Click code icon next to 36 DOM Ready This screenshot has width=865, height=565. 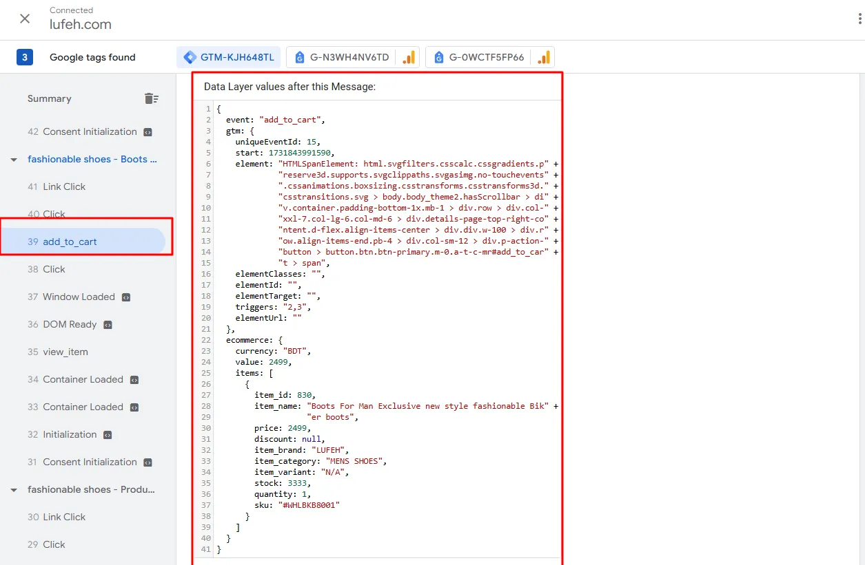tap(108, 325)
